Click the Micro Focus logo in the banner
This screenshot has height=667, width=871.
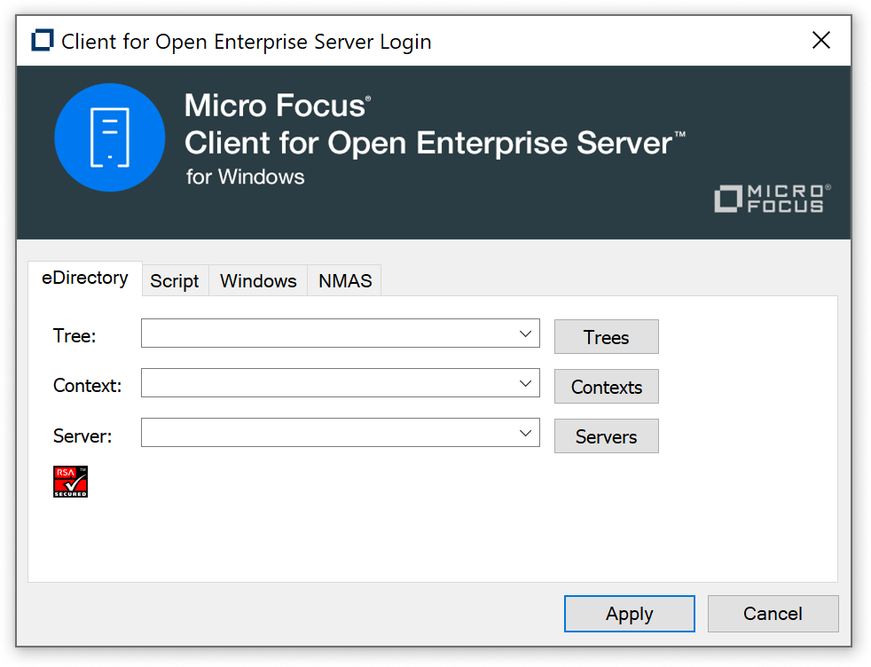773,199
